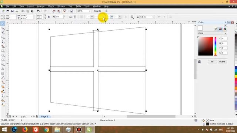Image resolution: width=237 pixels, height=133 pixels.
Task: Select the Ellipse tool
Action: point(3,55)
